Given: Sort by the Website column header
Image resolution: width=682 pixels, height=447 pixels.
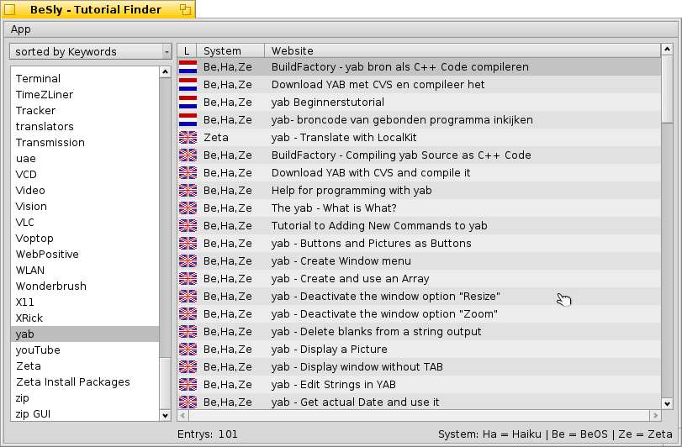Looking at the screenshot, I should [x=463, y=50].
